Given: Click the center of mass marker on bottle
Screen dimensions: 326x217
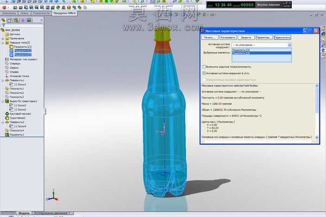Looking at the screenshot, I should [x=163, y=131].
